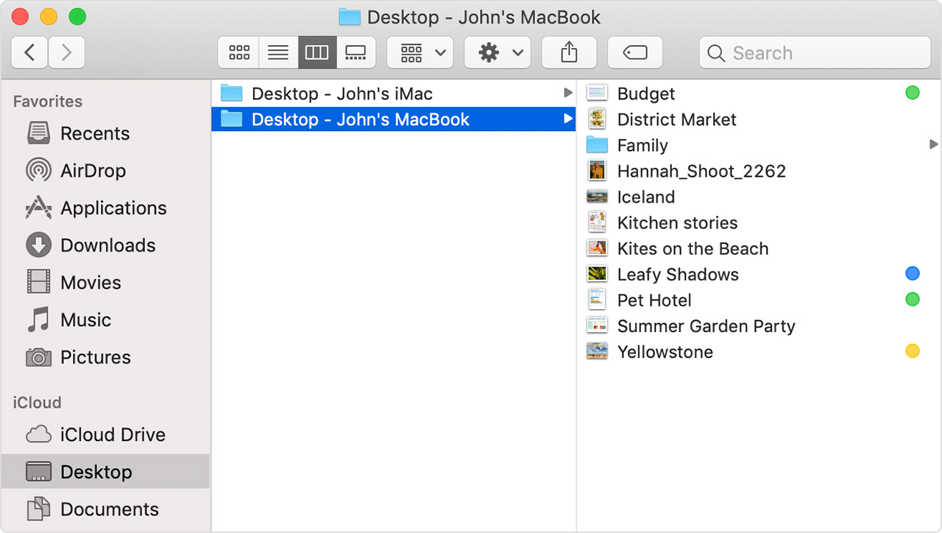Select the Yellowstone file
This screenshot has width=942, height=533.
(x=759, y=351)
